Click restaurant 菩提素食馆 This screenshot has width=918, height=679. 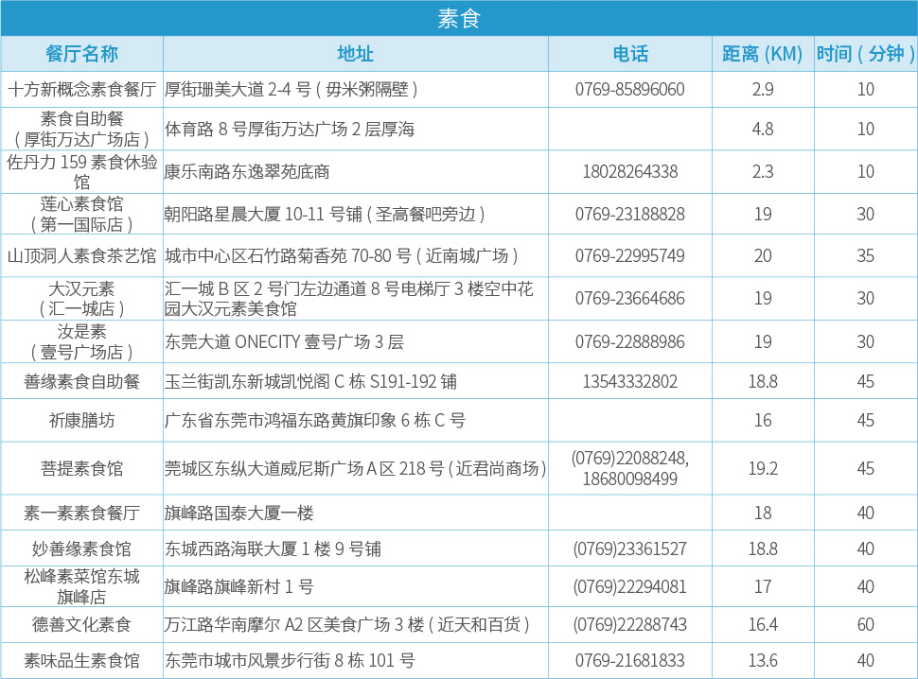82,468
